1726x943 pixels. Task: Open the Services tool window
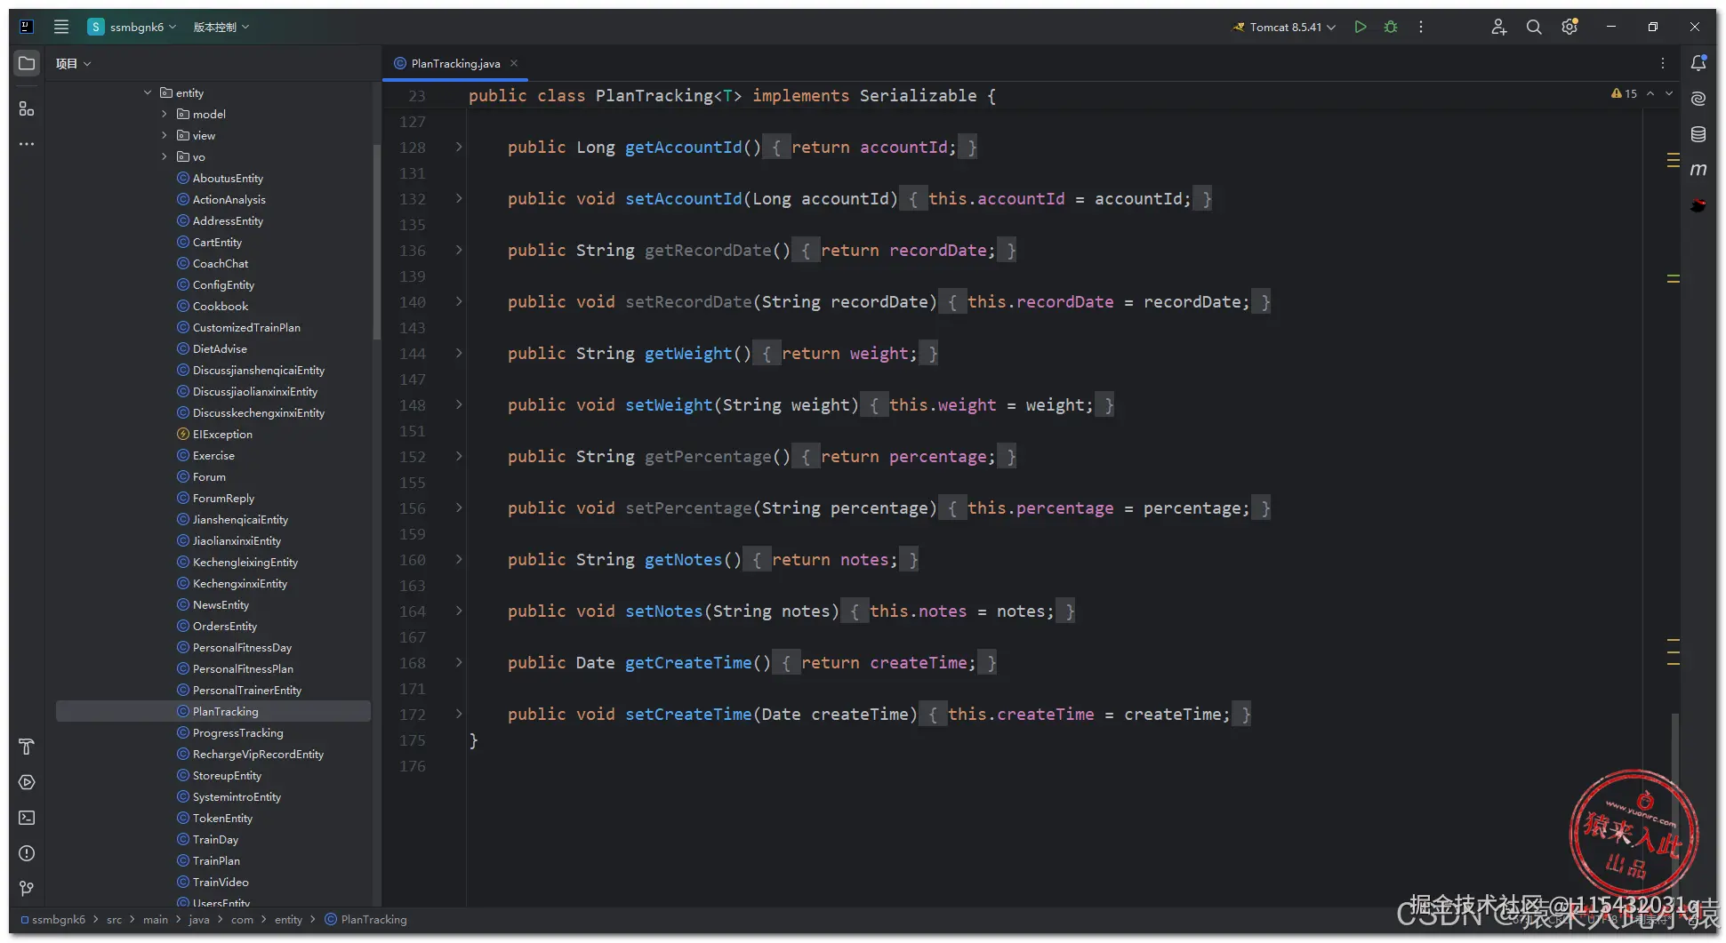[27, 782]
